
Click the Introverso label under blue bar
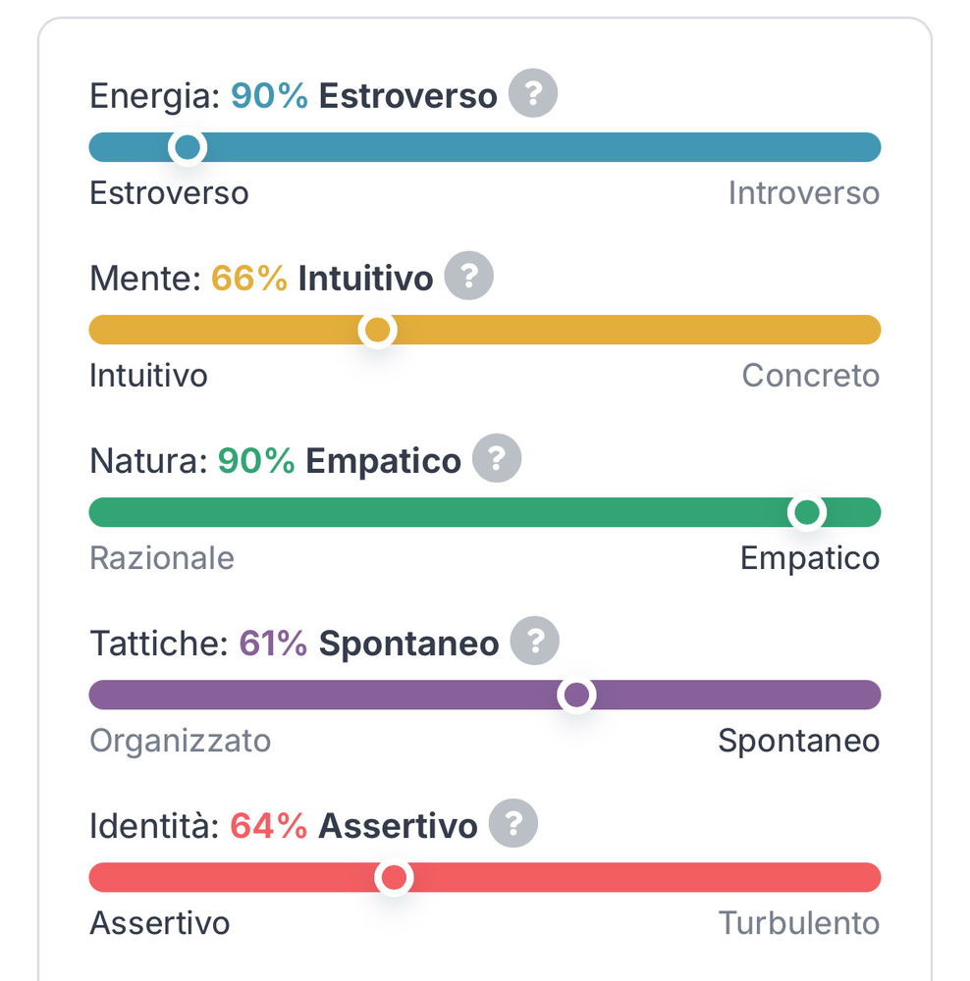click(x=804, y=193)
